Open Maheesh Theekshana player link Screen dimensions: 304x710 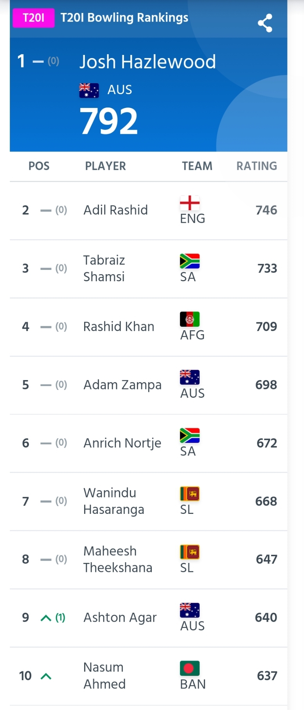[x=118, y=559]
